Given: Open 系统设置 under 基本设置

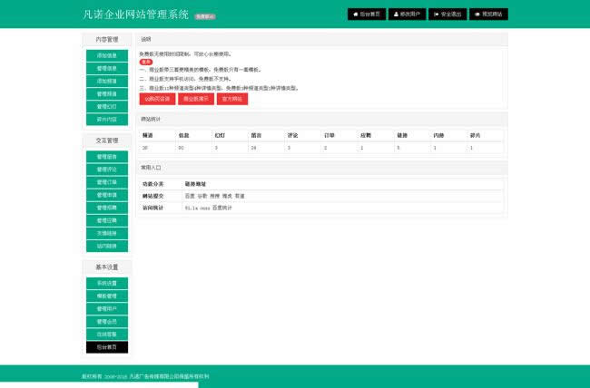Looking at the screenshot, I should tap(107, 284).
